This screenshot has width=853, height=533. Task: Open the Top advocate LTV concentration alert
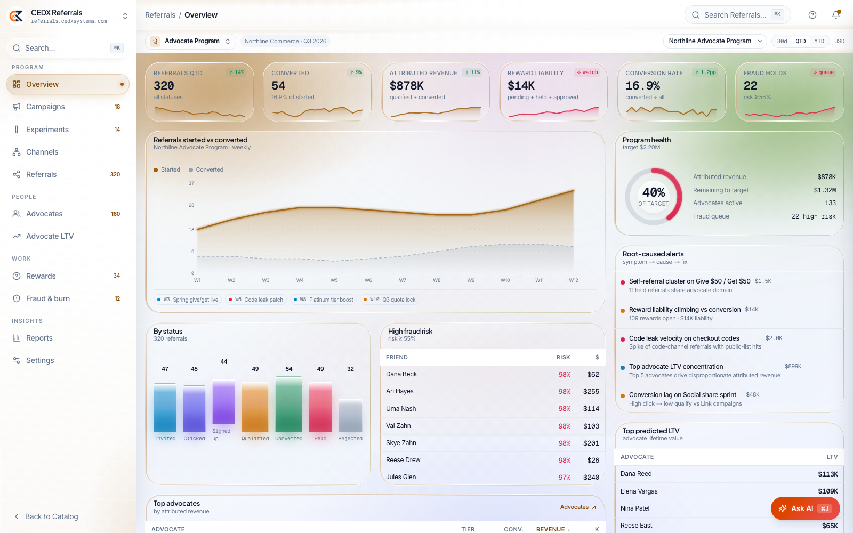point(729,370)
